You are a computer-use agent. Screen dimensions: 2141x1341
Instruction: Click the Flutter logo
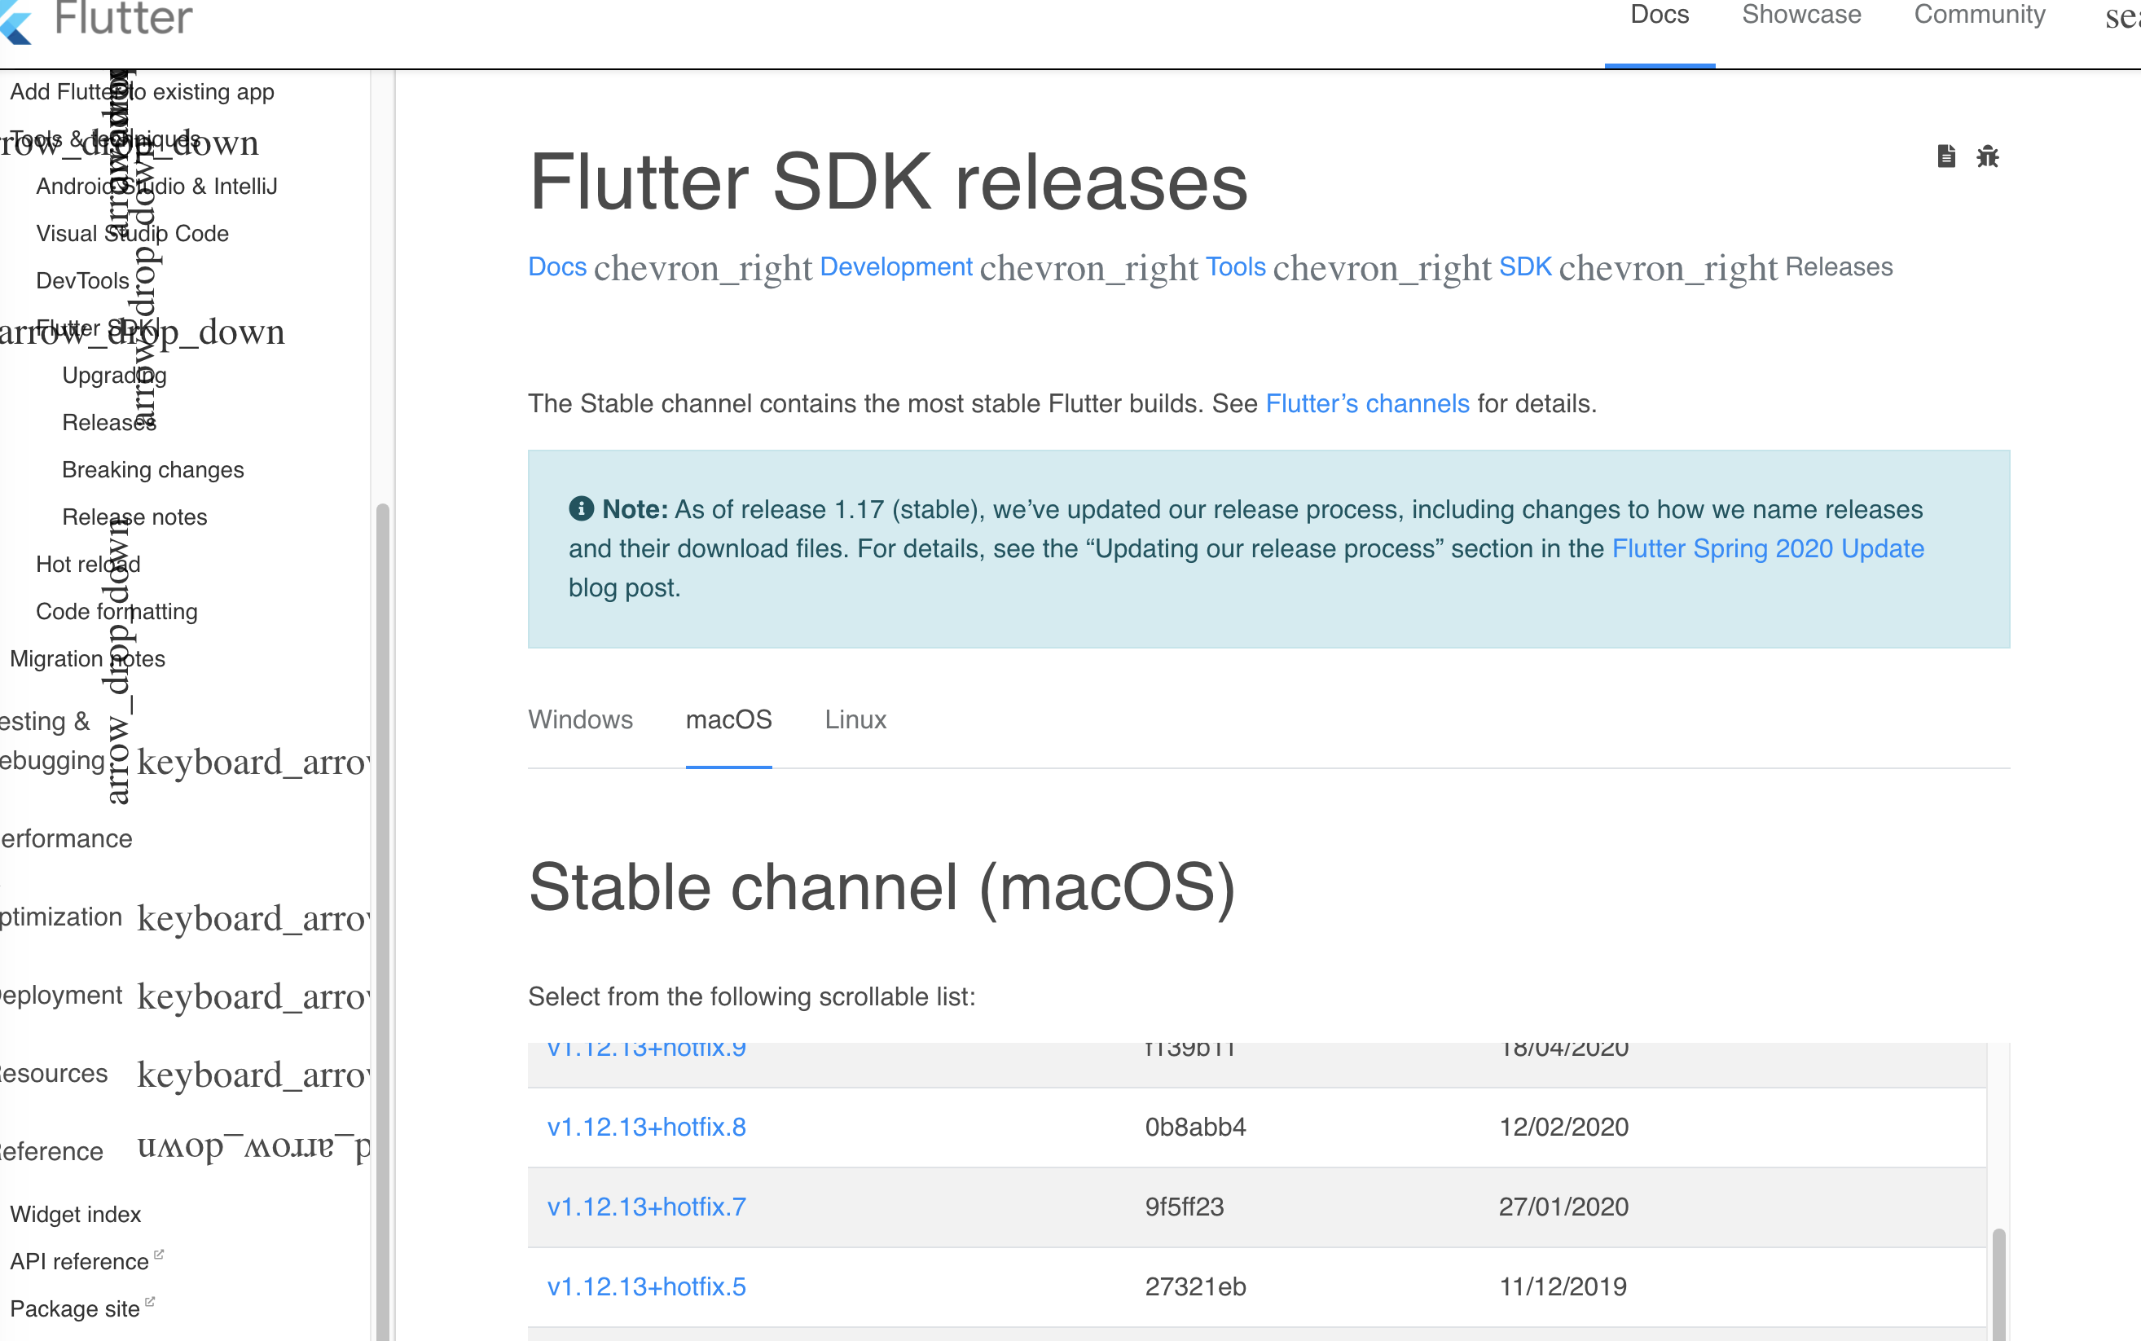98,18
